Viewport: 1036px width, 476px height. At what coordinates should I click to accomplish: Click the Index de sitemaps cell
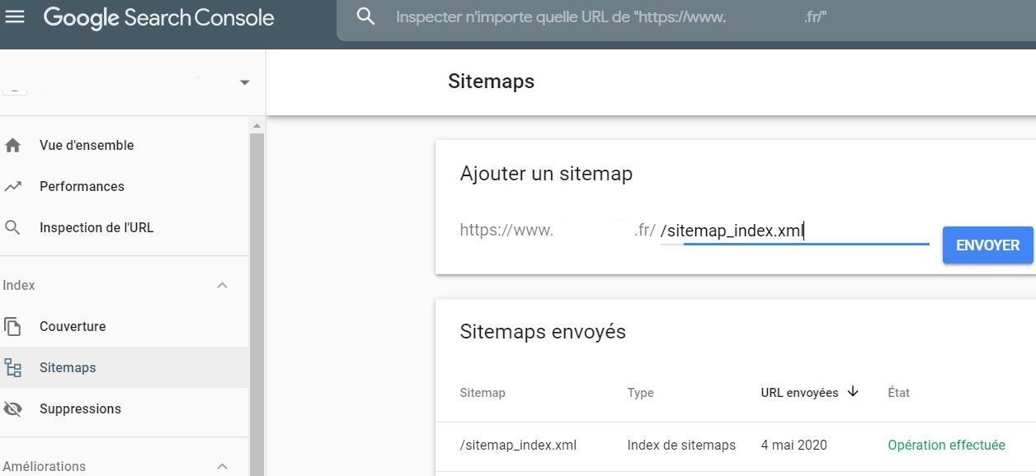(681, 445)
